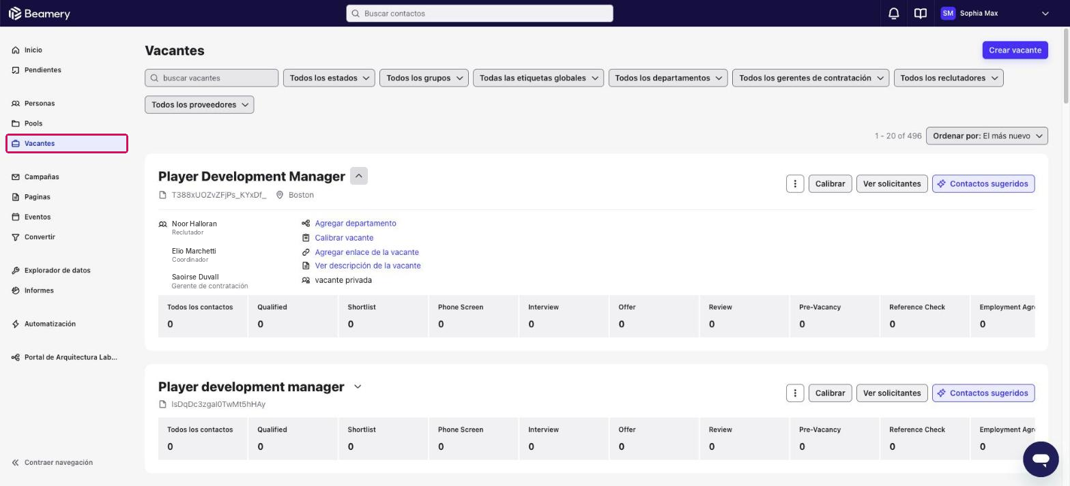Open the Ordenar por sort dropdown
The image size is (1070, 486).
tap(988, 136)
